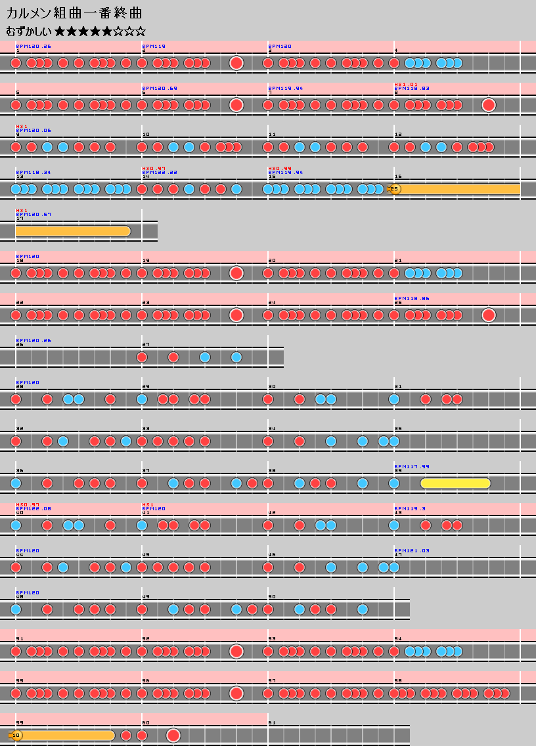
Task: Click the orange balloon bar in measure 17
Action: coord(72,231)
